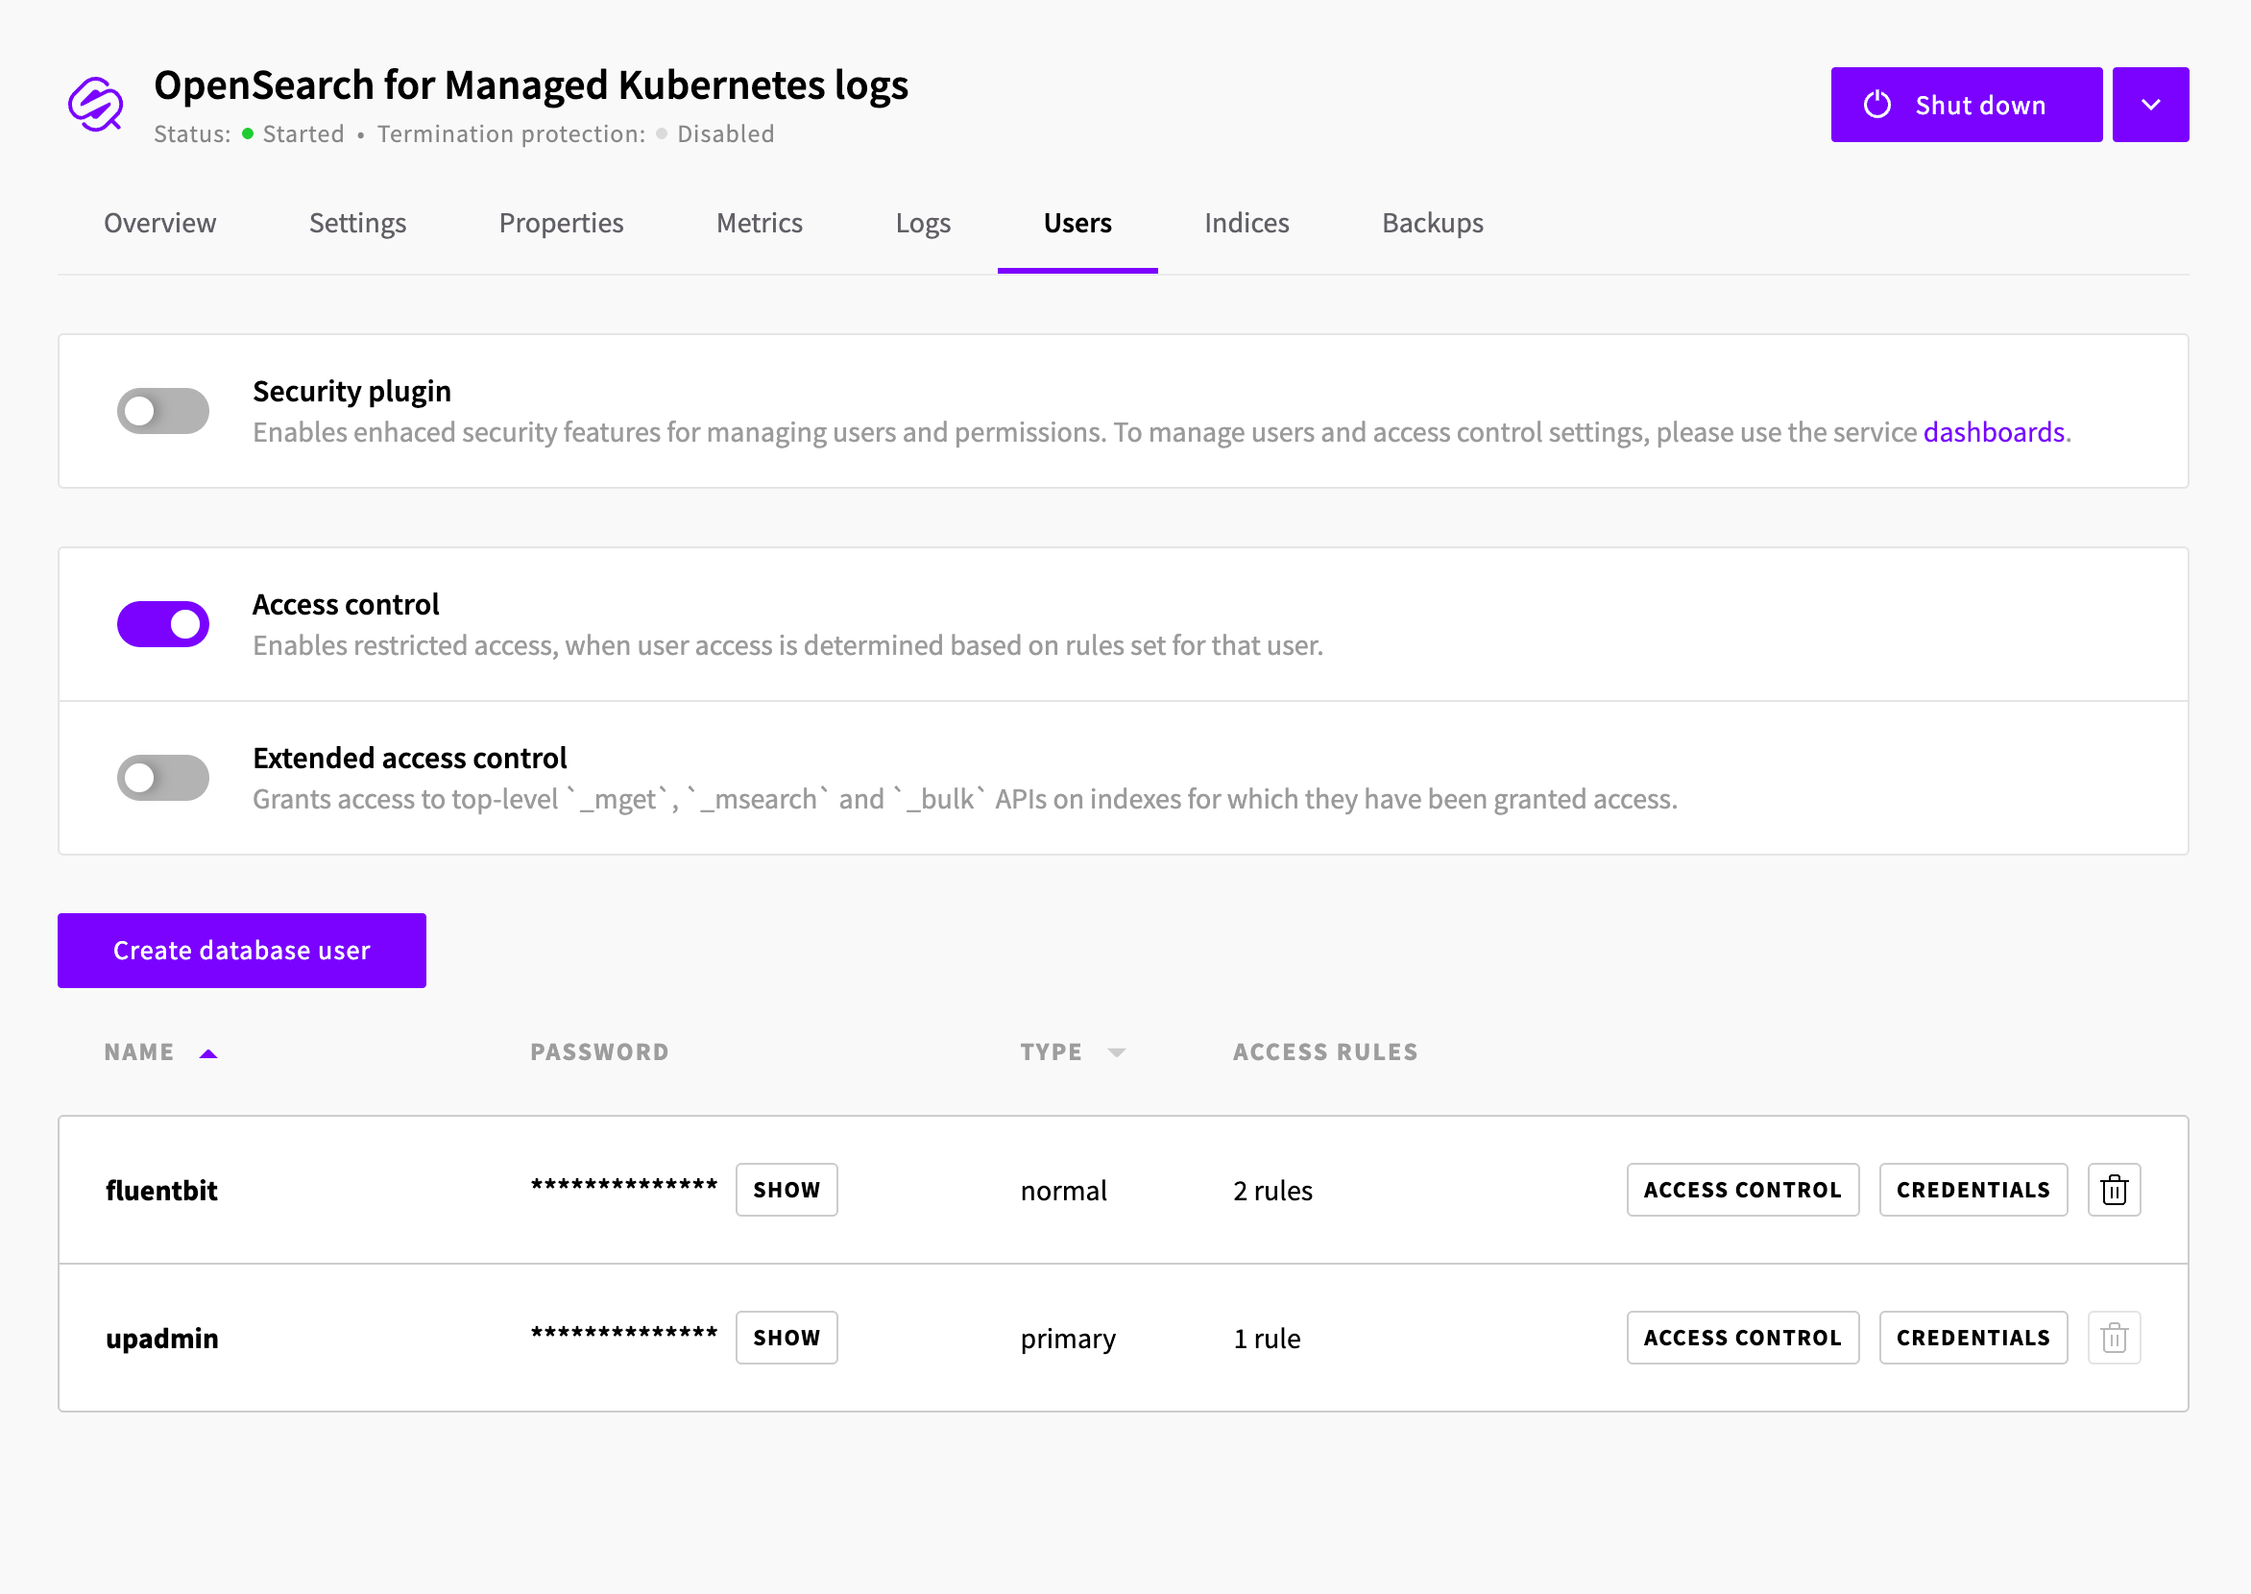The width and height of the screenshot is (2251, 1594).
Task: Open the Settings tab
Action: point(357,224)
